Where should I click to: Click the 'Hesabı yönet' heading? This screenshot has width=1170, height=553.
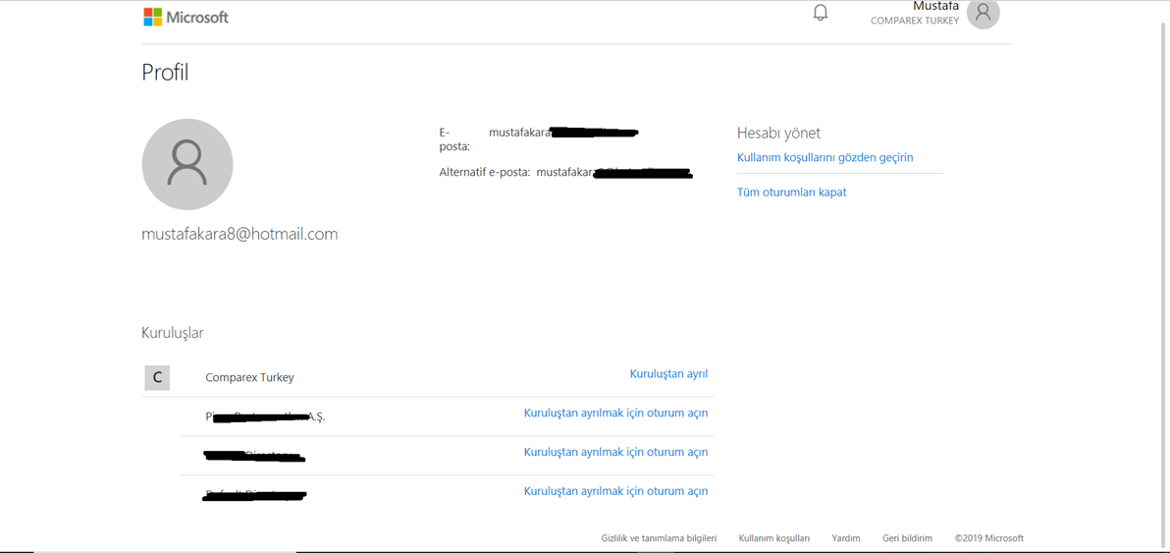(778, 133)
